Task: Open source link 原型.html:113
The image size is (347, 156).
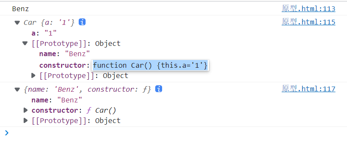Action: (308, 9)
